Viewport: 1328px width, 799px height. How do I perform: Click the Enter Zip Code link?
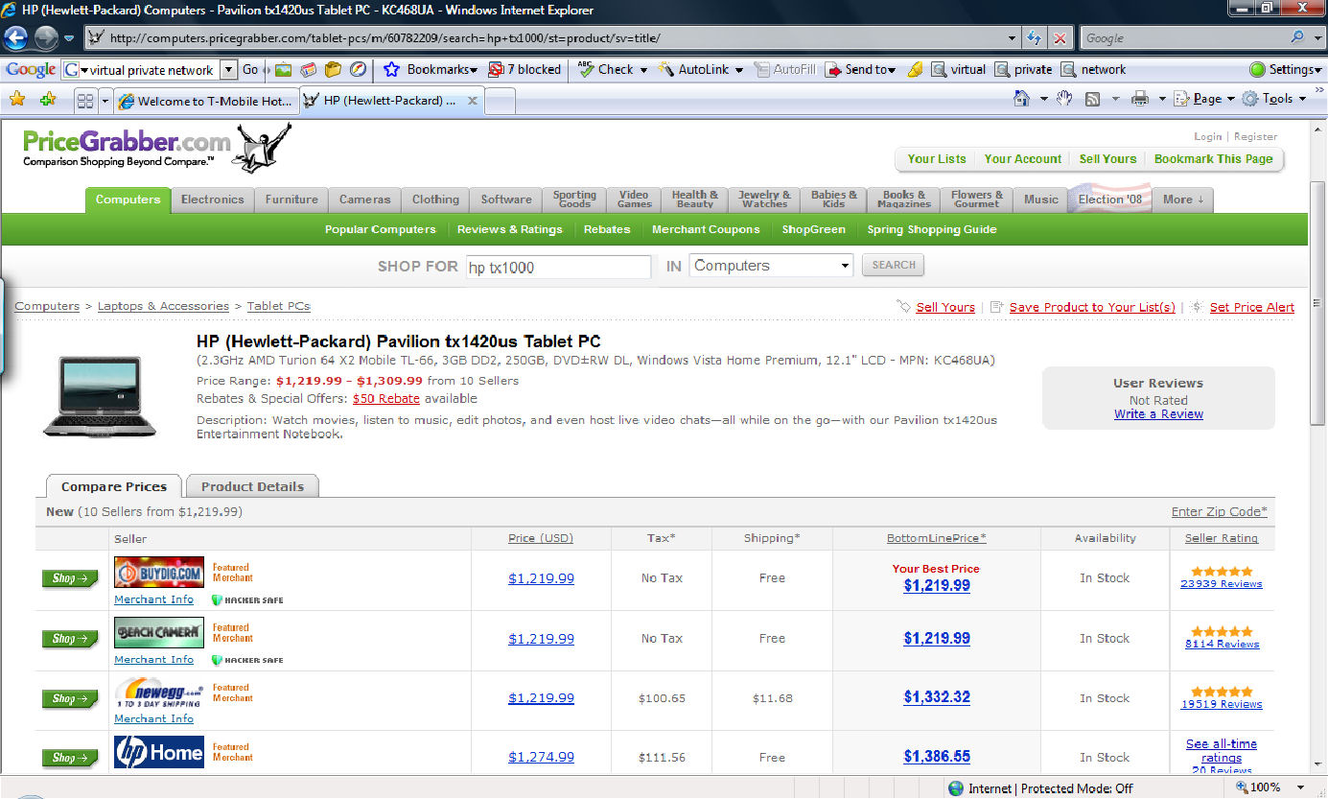(x=1219, y=511)
